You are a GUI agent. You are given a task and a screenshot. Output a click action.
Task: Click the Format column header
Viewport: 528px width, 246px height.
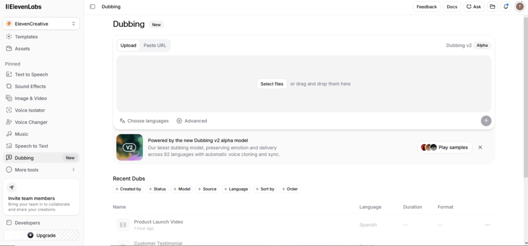[445, 207]
